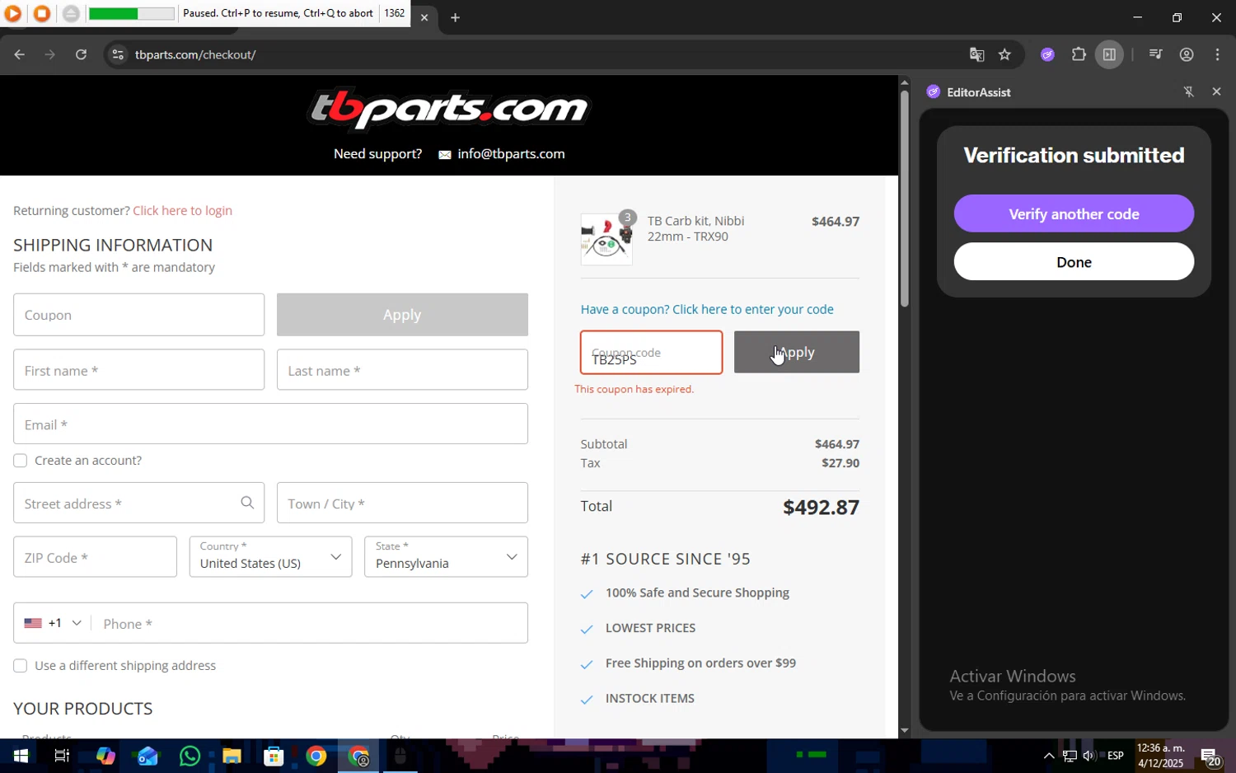The image size is (1236, 773).
Task: Open the +1 phone country code dropdown
Action: [53, 623]
